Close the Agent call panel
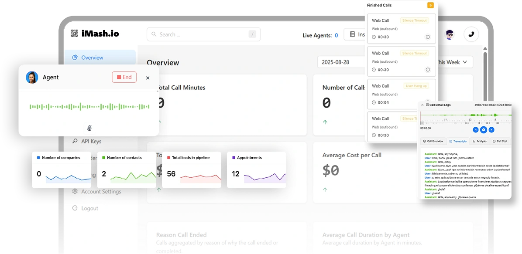Viewport: 522px width, 254px height. tap(148, 78)
